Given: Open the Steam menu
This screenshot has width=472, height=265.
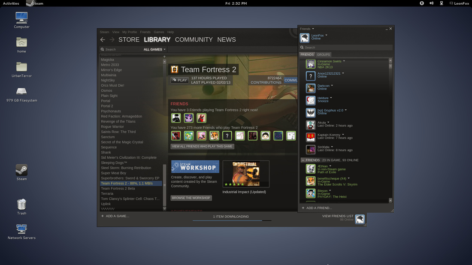Looking at the screenshot, I should pyautogui.click(x=104, y=32).
